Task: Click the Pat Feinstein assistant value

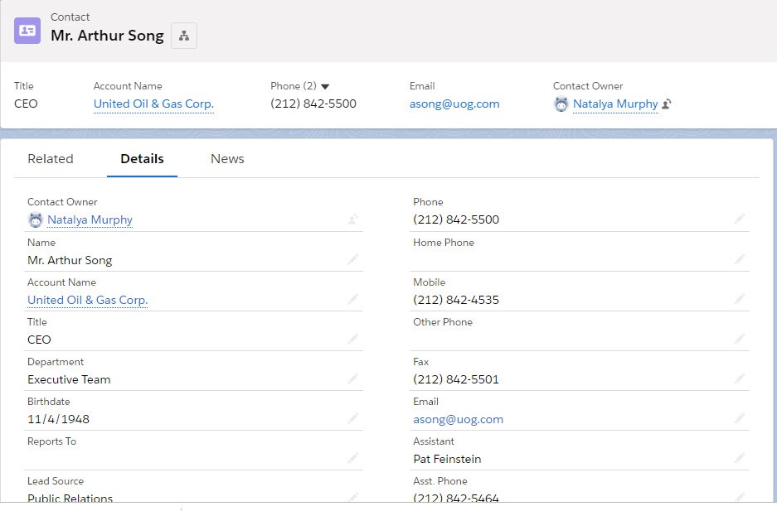Action: (448, 459)
